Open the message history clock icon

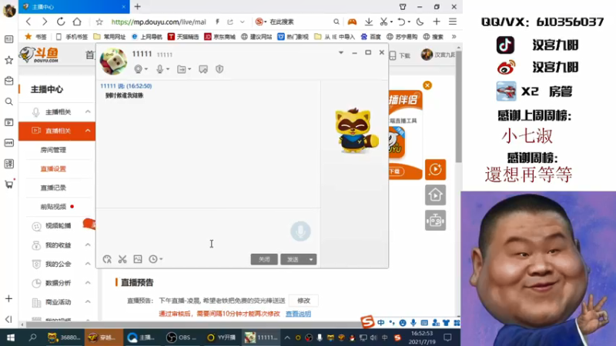(153, 259)
